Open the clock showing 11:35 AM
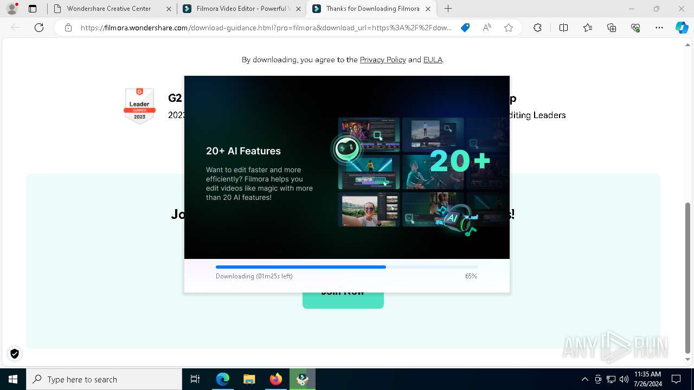694x390 pixels. (647, 379)
